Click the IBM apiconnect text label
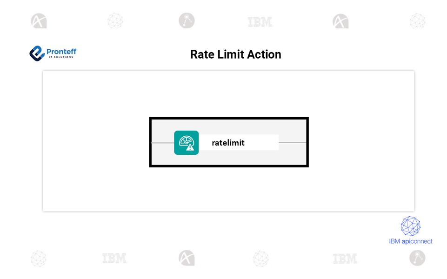Screen dimensions: 447x279 click(410, 241)
